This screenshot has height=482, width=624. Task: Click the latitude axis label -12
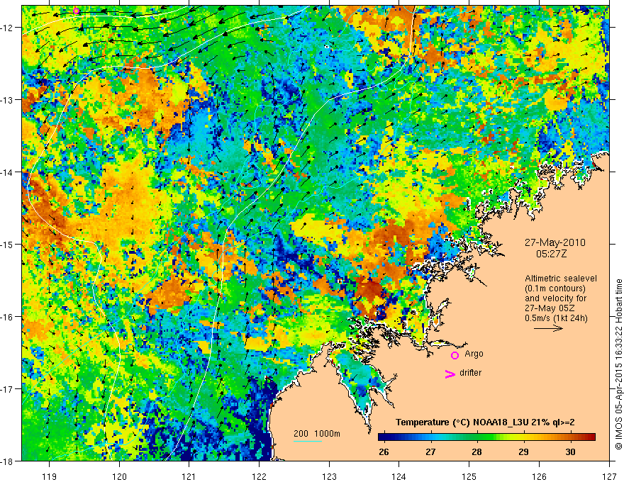click(x=9, y=28)
